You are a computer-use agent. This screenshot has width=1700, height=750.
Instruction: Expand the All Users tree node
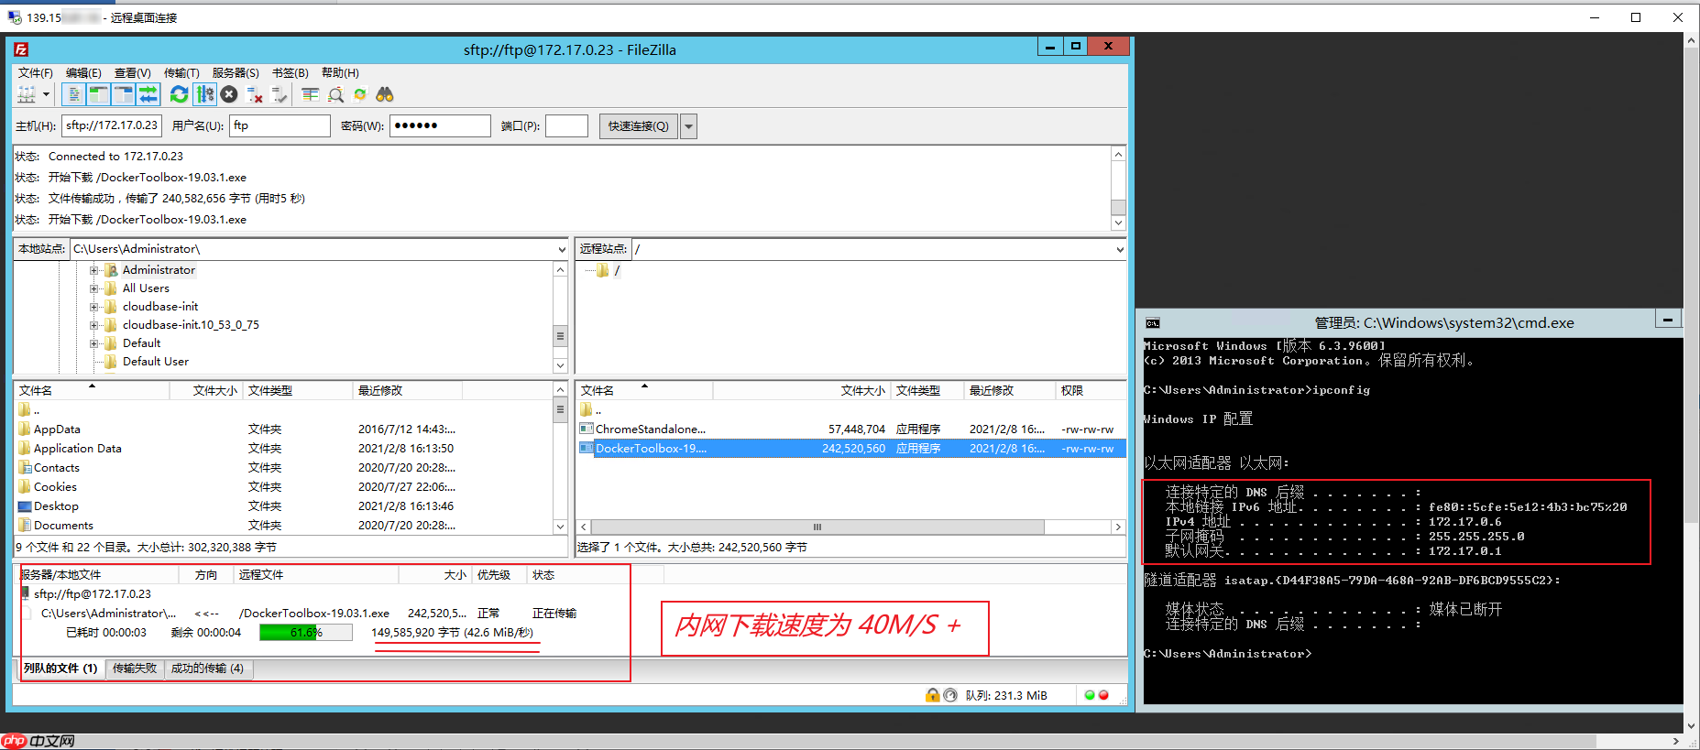[x=93, y=288]
